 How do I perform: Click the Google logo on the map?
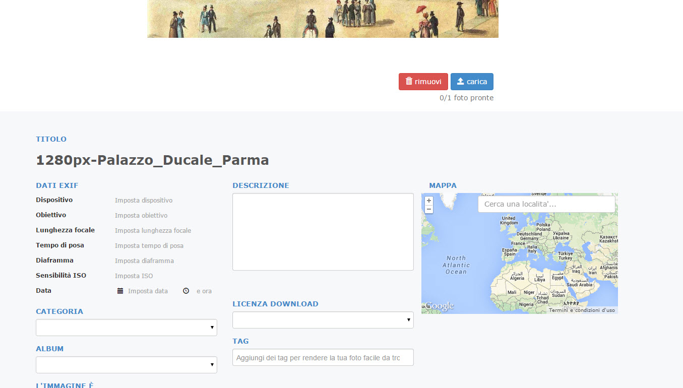point(439,306)
